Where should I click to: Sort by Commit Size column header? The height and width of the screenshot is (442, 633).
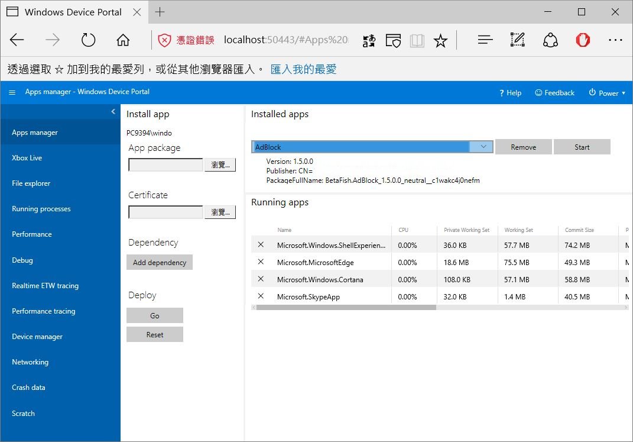point(579,230)
